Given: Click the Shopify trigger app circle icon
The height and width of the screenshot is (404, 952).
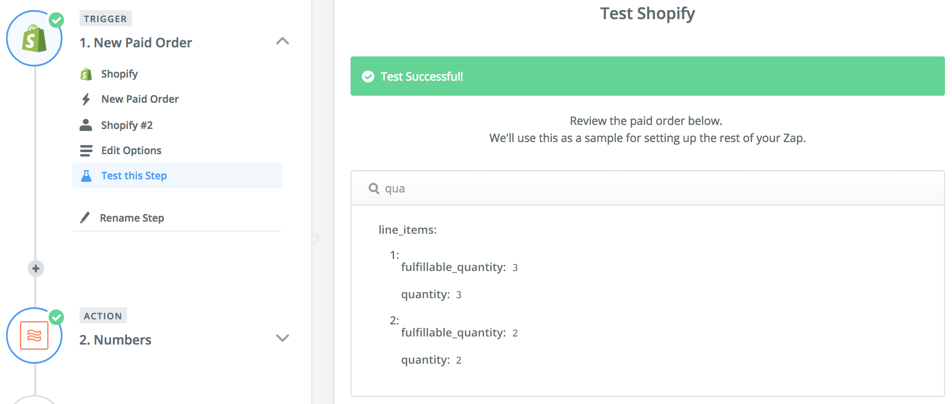Looking at the screenshot, I should [34, 38].
